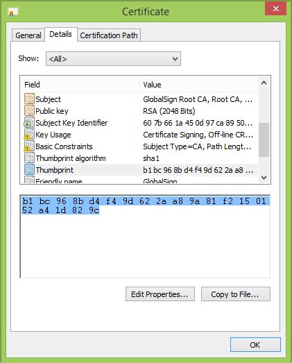Image resolution: width=292 pixels, height=363 pixels.
Task: Click the Basic Constraints warning icon
Action: pyautogui.click(x=29, y=146)
